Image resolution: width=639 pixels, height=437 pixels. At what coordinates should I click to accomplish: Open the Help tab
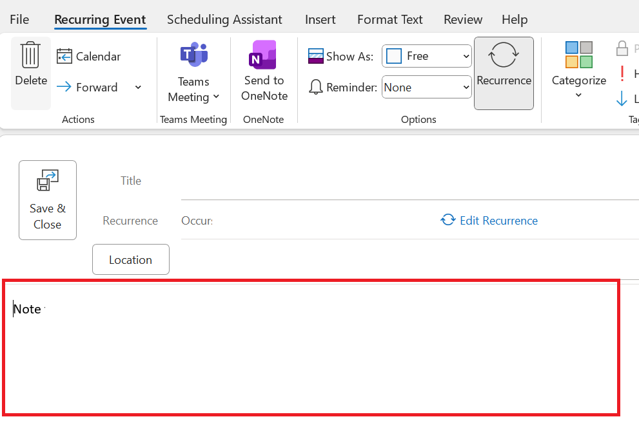515,19
